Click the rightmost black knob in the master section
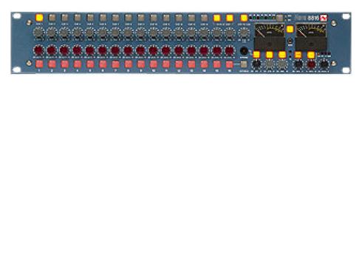Image resolution: width=362 pixels, height=268 pixels. point(324,64)
